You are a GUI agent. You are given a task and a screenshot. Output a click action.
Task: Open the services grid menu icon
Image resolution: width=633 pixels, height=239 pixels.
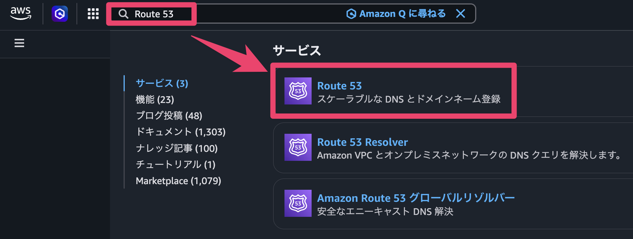point(93,14)
